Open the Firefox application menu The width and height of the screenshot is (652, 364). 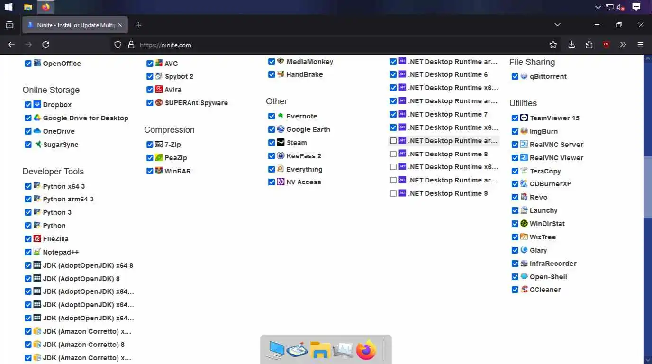[641, 45]
